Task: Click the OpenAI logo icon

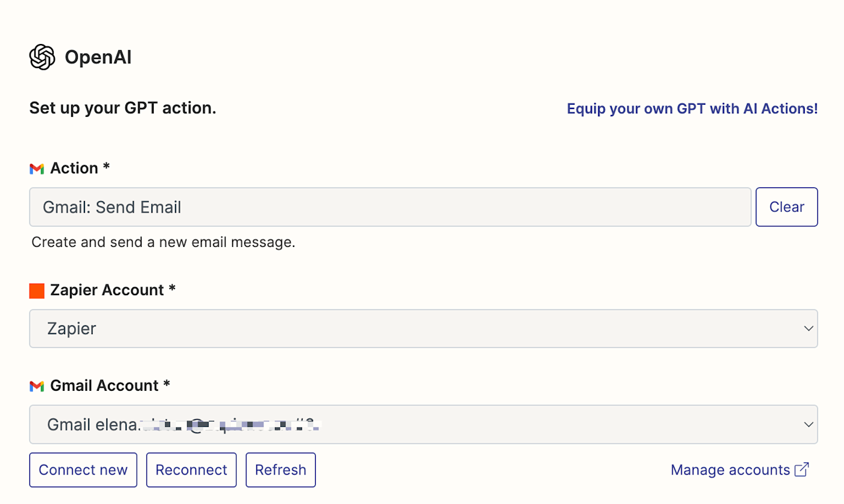Action: (x=42, y=57)
